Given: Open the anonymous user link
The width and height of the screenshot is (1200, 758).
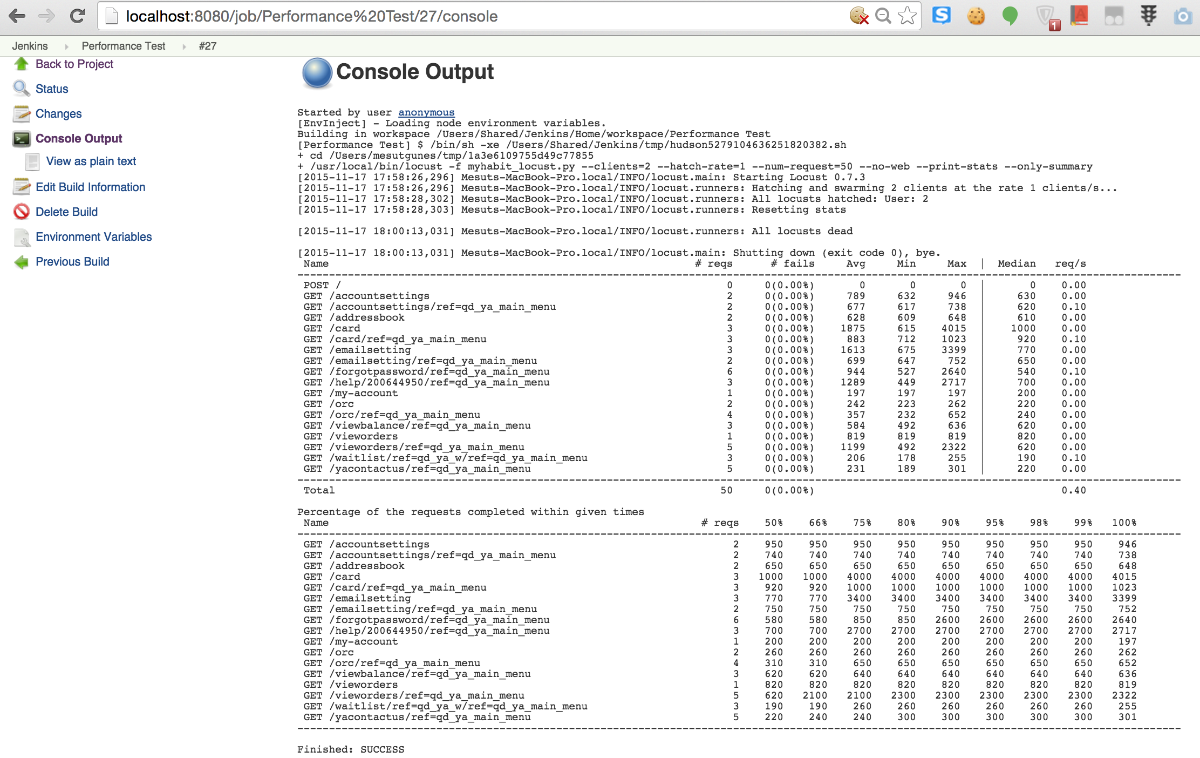Looking at the screenshot, I should (x=426, y=112).
